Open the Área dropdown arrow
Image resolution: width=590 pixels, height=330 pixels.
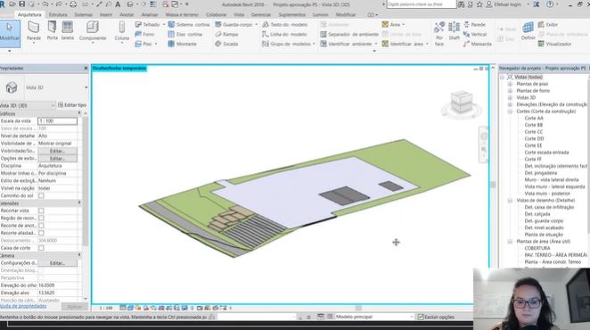[404, 24]
